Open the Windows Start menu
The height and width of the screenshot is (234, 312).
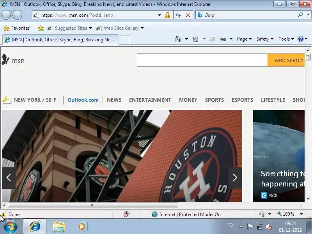pos(11,227)
